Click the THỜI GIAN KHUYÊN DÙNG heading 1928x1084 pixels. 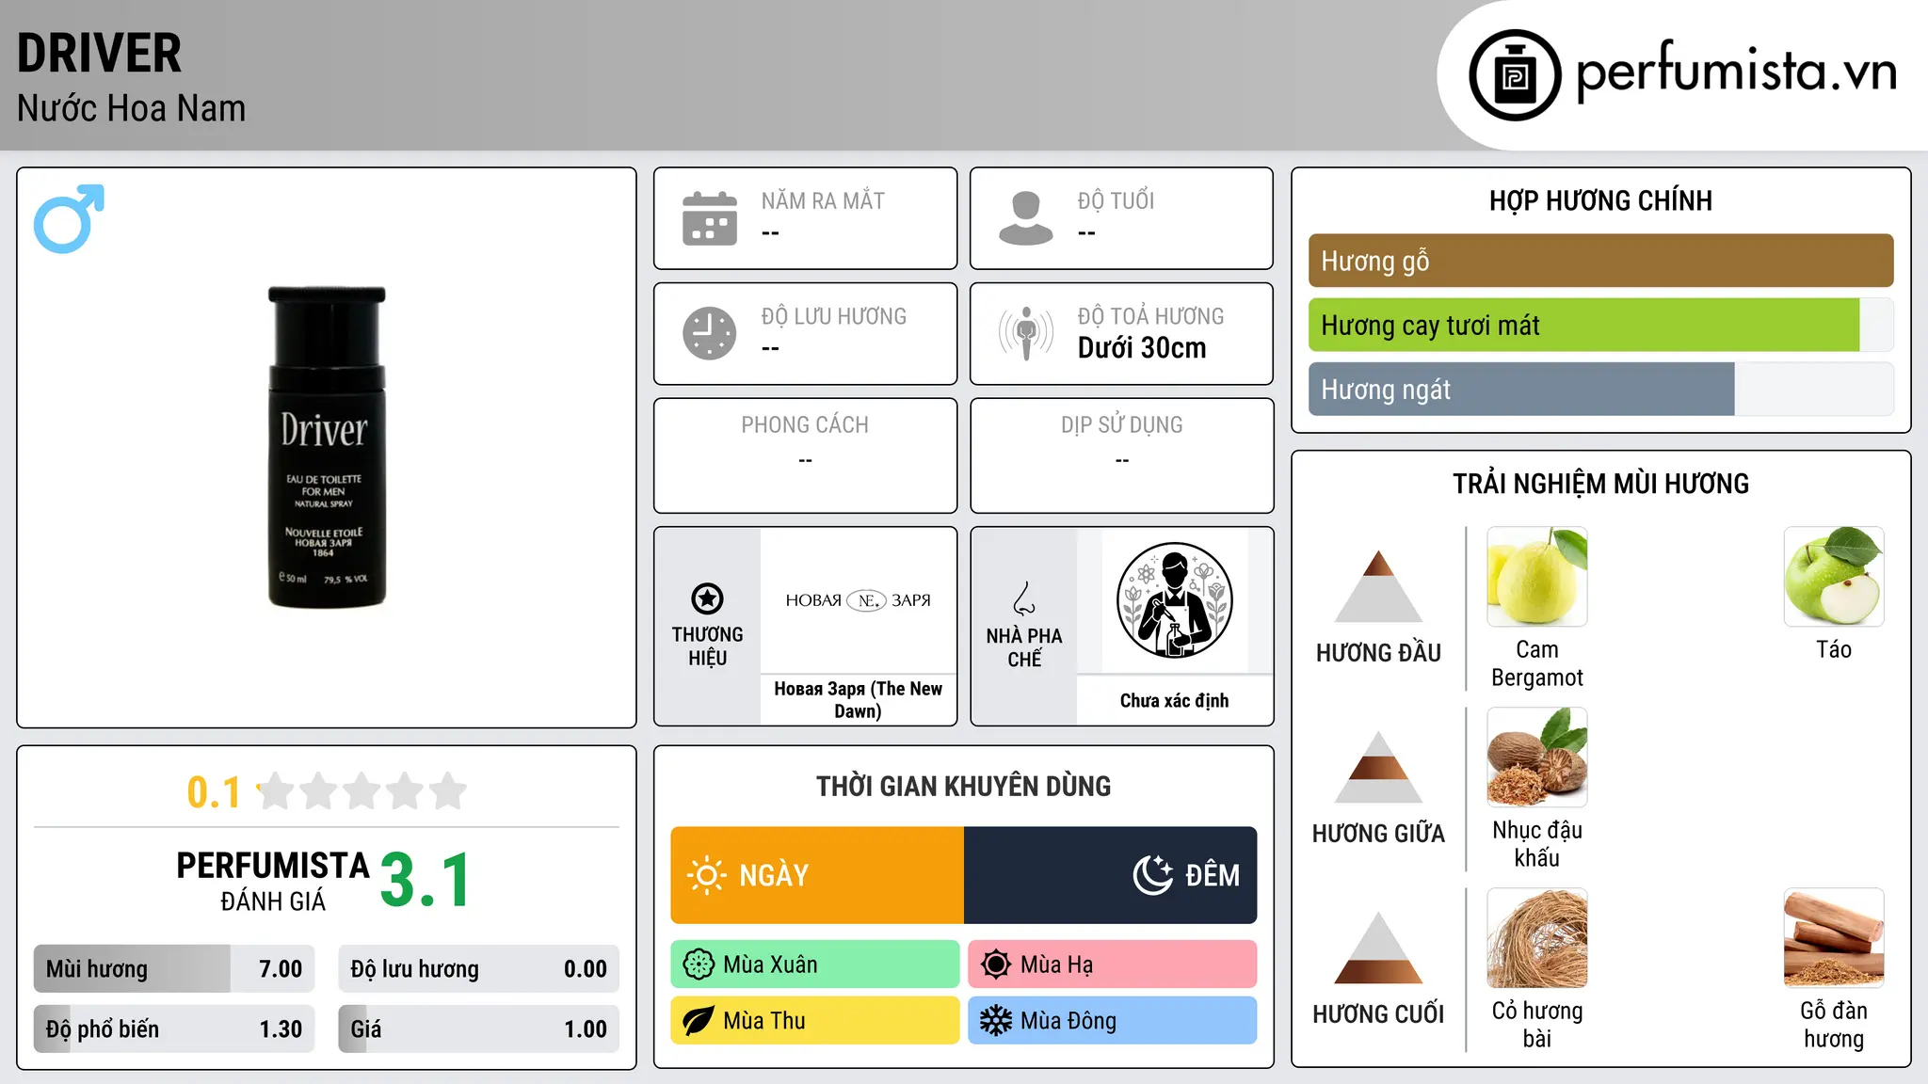click(963, 786)
